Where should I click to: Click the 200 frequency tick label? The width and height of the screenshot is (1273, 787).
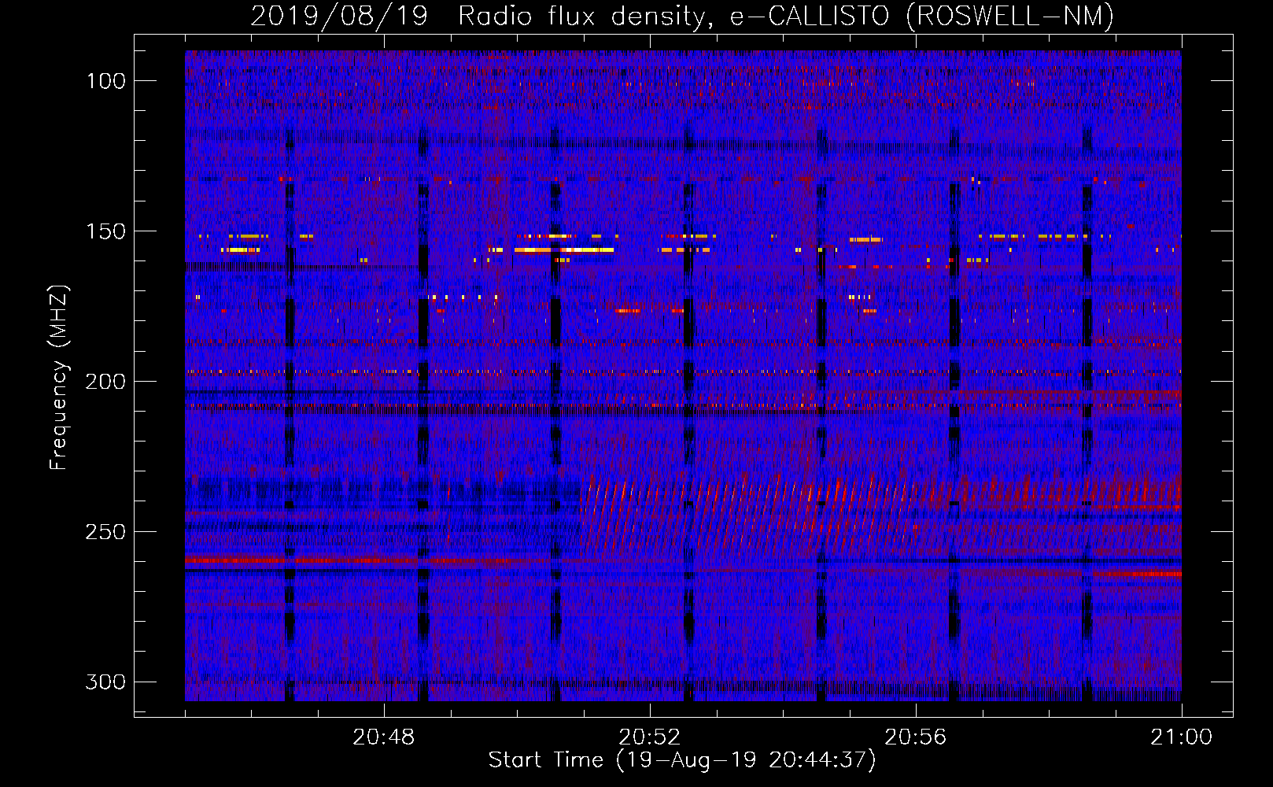105,382
